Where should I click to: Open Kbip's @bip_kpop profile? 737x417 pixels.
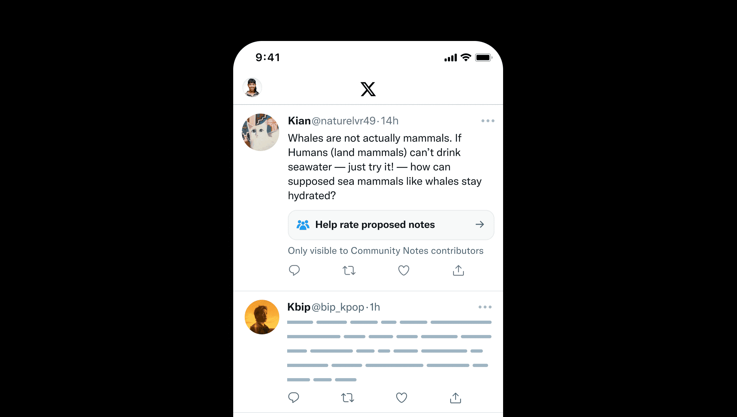pyautogui.click(x=262, y=316)
